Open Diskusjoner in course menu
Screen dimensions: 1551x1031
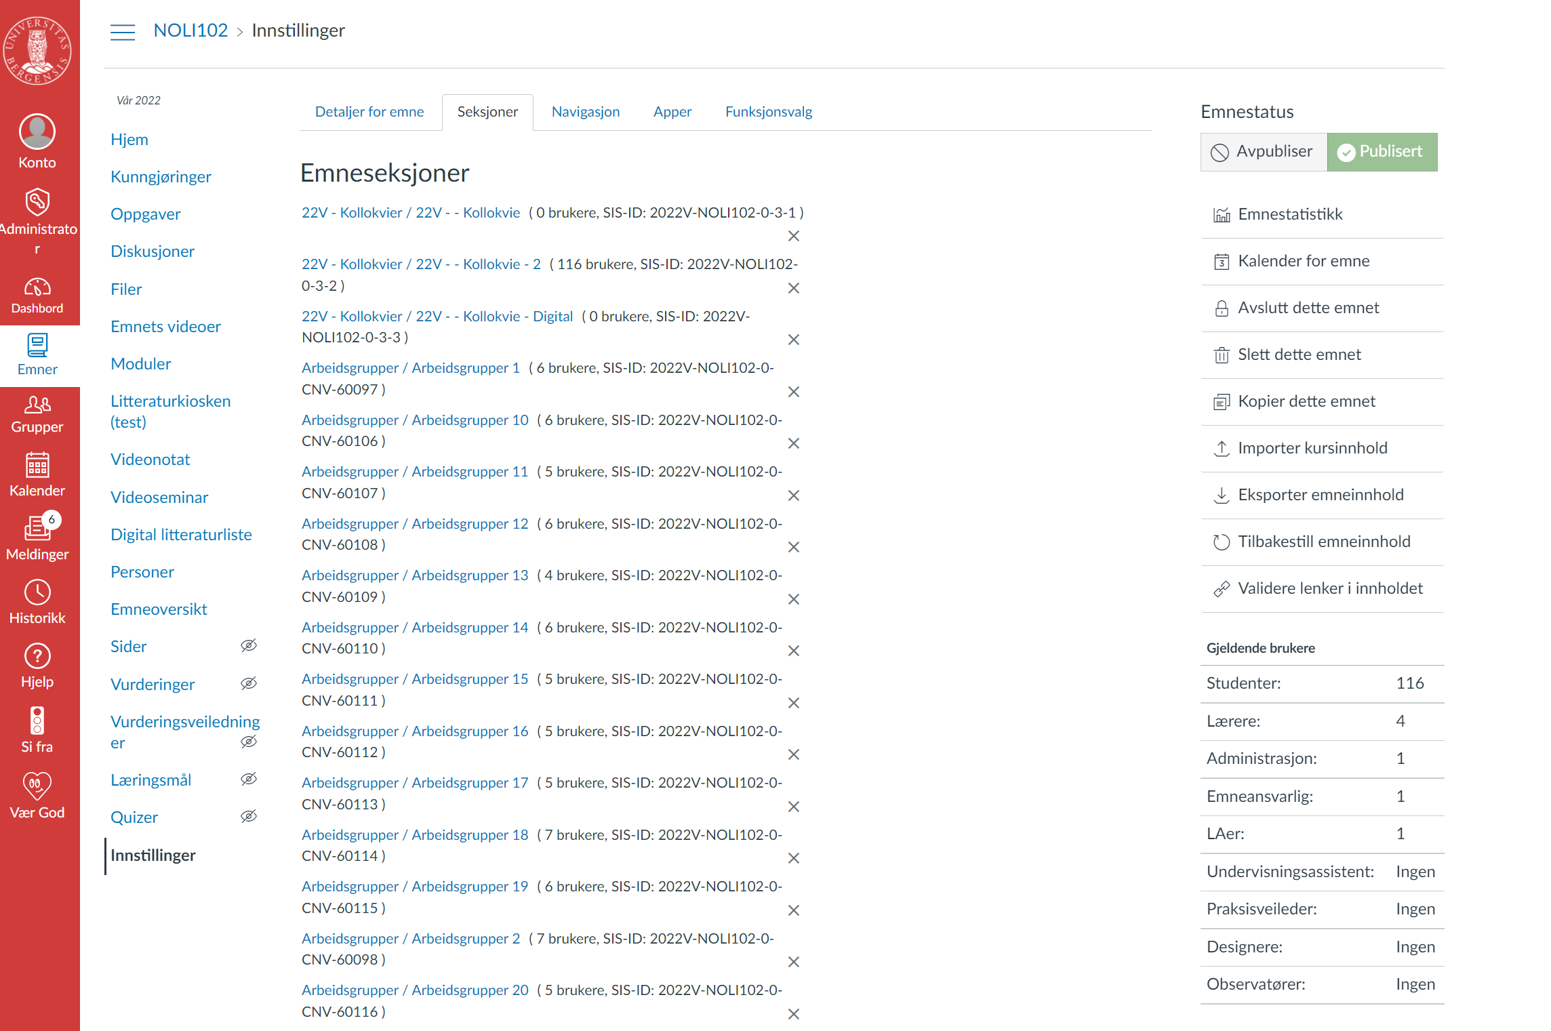point(153,251)
